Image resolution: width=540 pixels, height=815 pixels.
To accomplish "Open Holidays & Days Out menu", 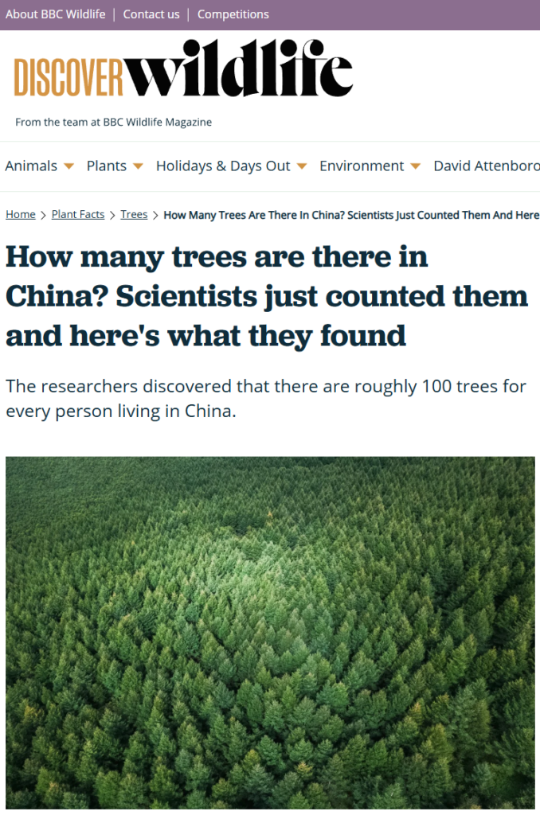I will click(x=223, y=166).
